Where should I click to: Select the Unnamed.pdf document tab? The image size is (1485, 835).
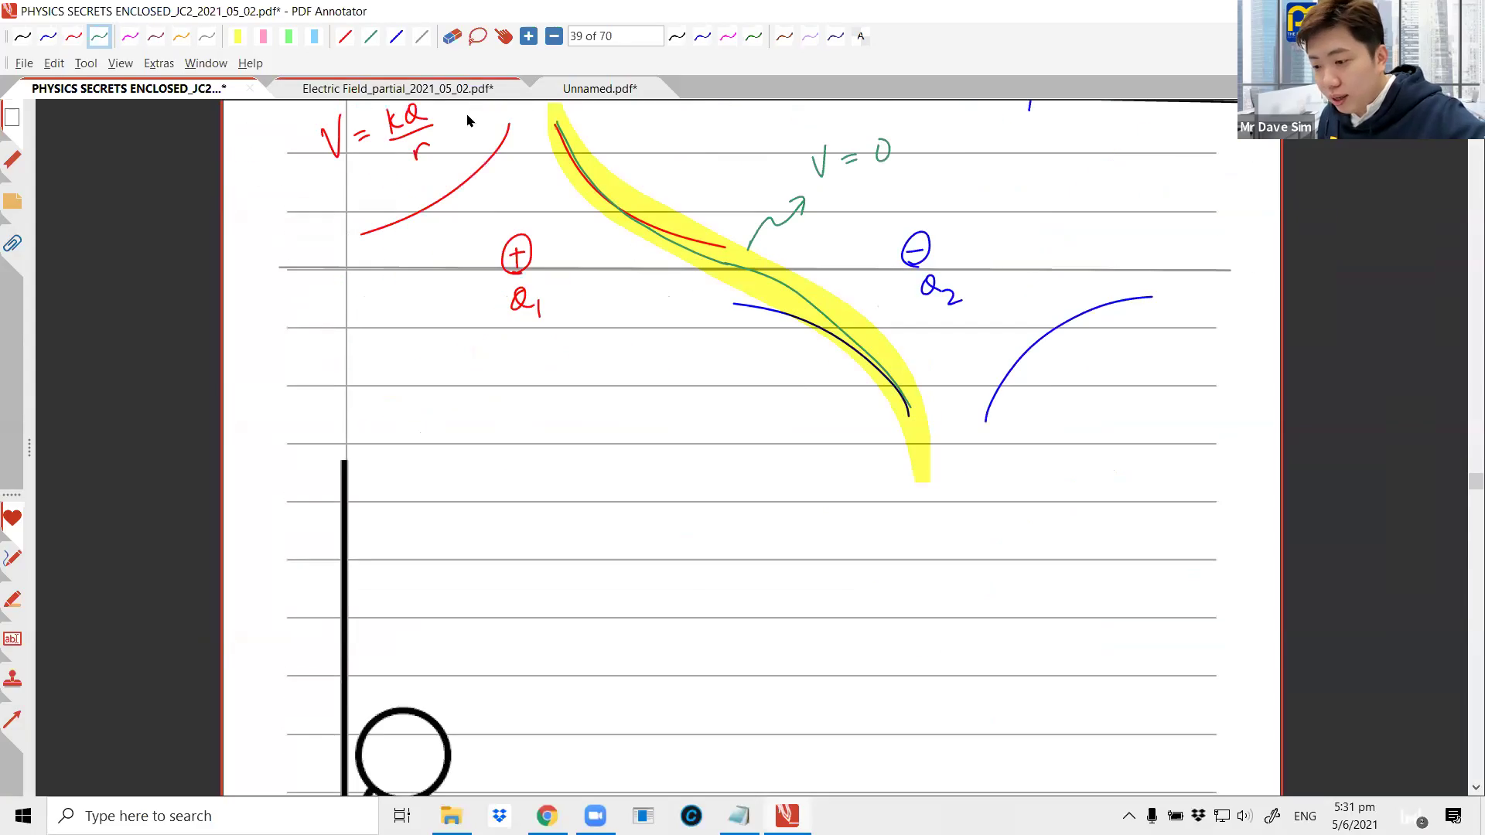599,88
